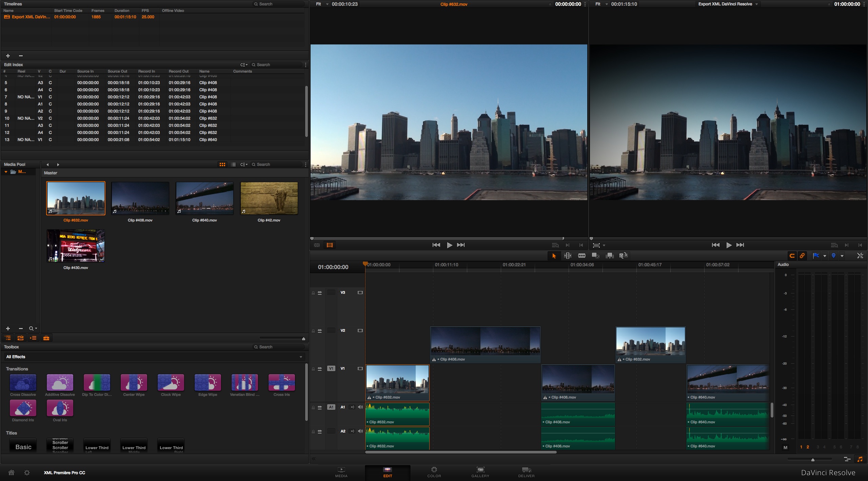The width and height of the screenshot is (868, 481).
Task: Disable the V3 track filmstrip icon
Action: point(360,293)
